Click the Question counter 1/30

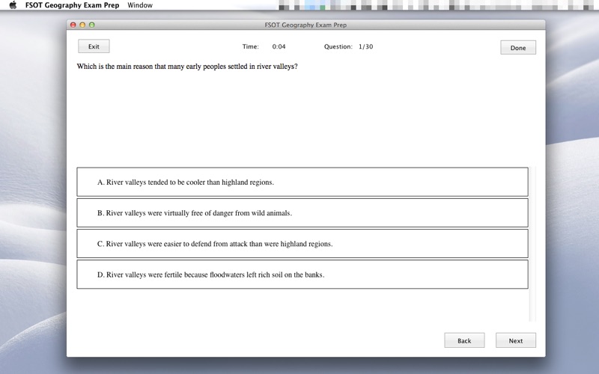(x=365, y=46)
